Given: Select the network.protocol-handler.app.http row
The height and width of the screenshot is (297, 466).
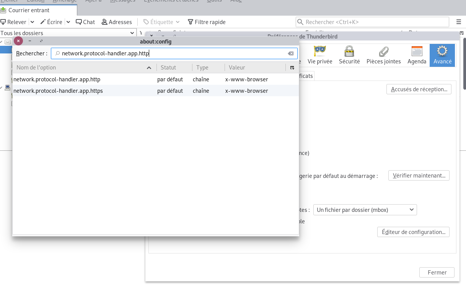Looking at the screenshot, I should (156, 79).
